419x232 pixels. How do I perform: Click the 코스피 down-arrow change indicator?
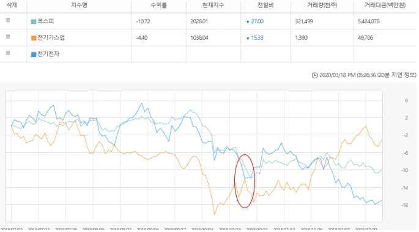point(248,22)
